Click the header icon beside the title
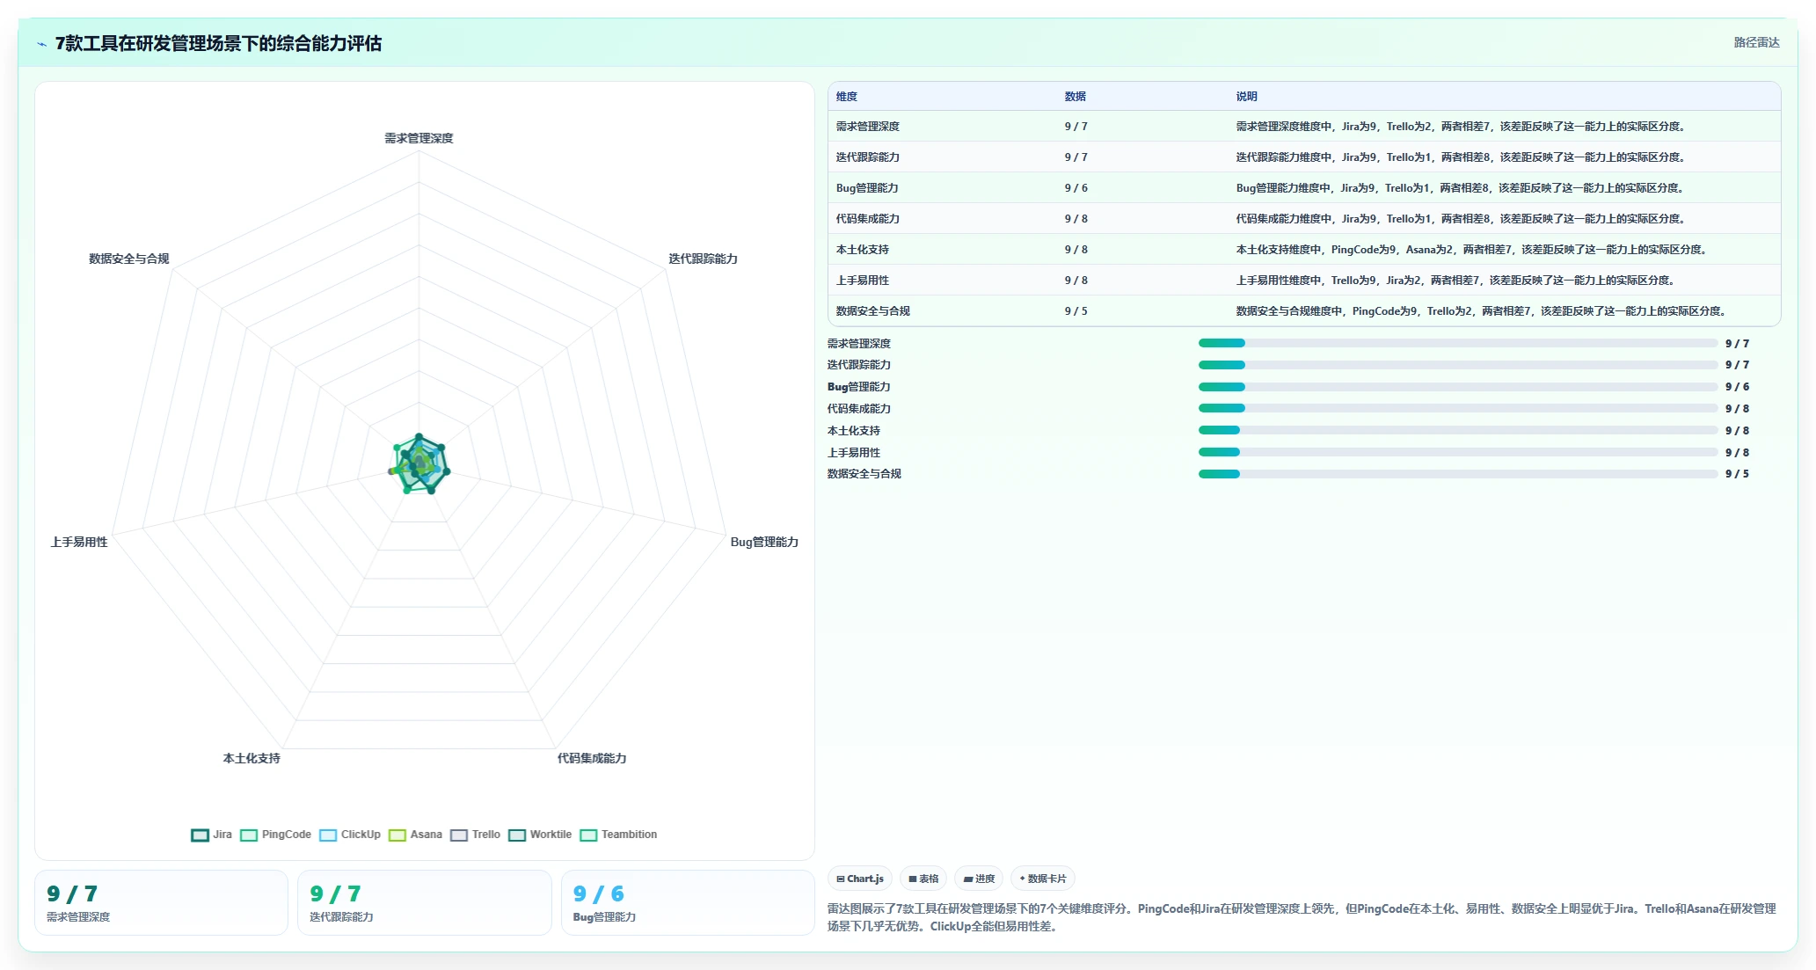This screenshot has width=1816, height=970. tap(41, 44)
